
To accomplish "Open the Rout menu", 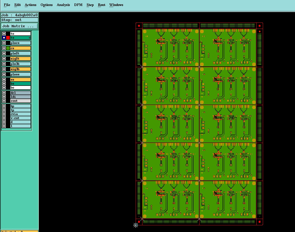I will click(102, 5).
